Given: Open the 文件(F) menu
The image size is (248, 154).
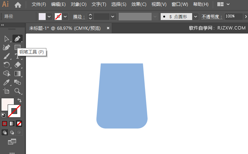Looking at the screenshot, I should coord(39,4).
